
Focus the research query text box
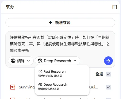click(60, 44)
